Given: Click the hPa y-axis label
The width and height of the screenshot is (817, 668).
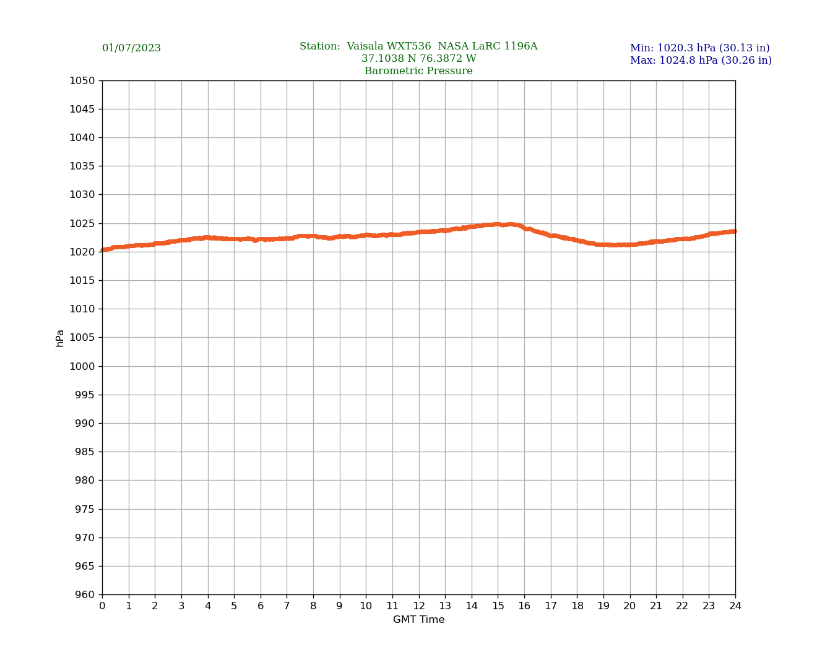Looking at the screenshot, I should click(60, 338).
